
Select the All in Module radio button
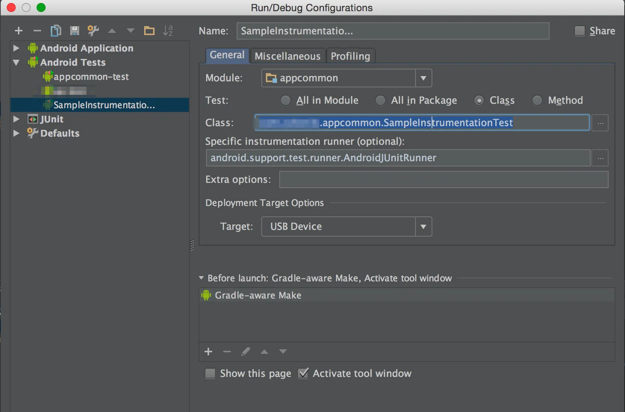coord(286,100)
